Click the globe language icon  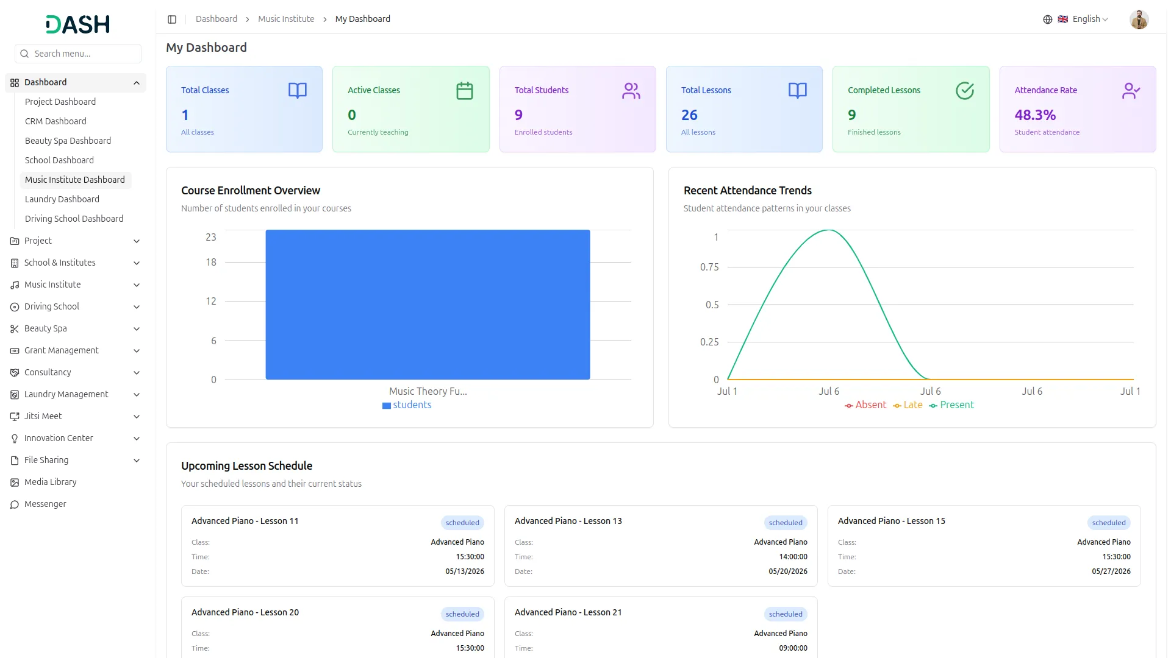(x=1048, y=19)
